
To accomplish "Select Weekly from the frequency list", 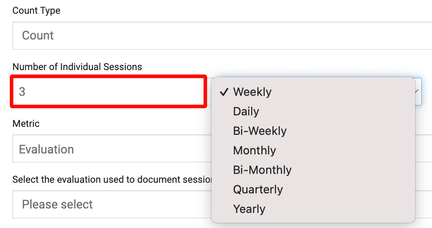I will 252,92.
